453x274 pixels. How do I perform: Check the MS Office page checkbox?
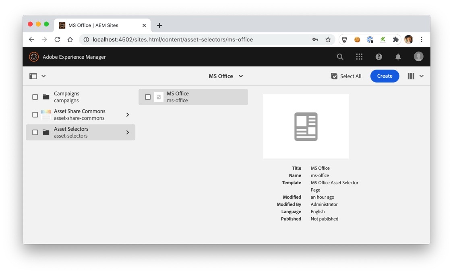point(148,97)
